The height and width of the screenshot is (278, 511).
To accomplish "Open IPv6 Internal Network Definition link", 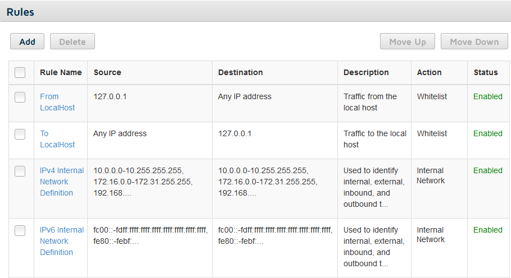I will pyautogui.click(x=62, y=241).
